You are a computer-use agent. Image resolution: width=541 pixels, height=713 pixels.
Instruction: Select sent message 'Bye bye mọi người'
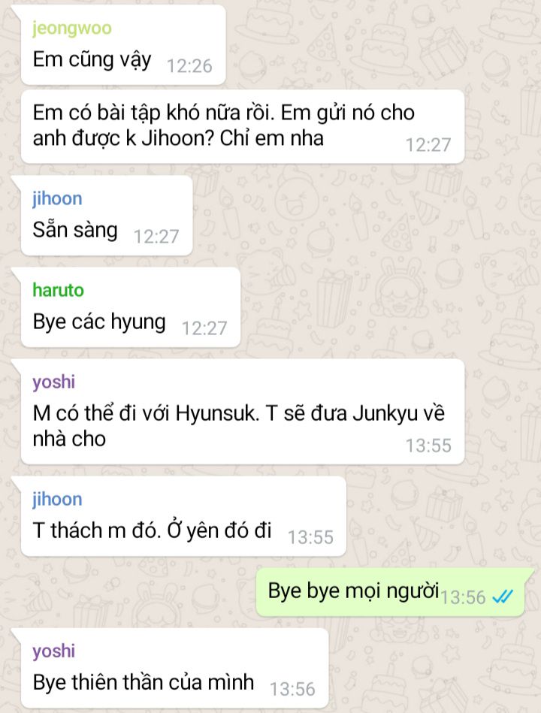pos(391,593)
